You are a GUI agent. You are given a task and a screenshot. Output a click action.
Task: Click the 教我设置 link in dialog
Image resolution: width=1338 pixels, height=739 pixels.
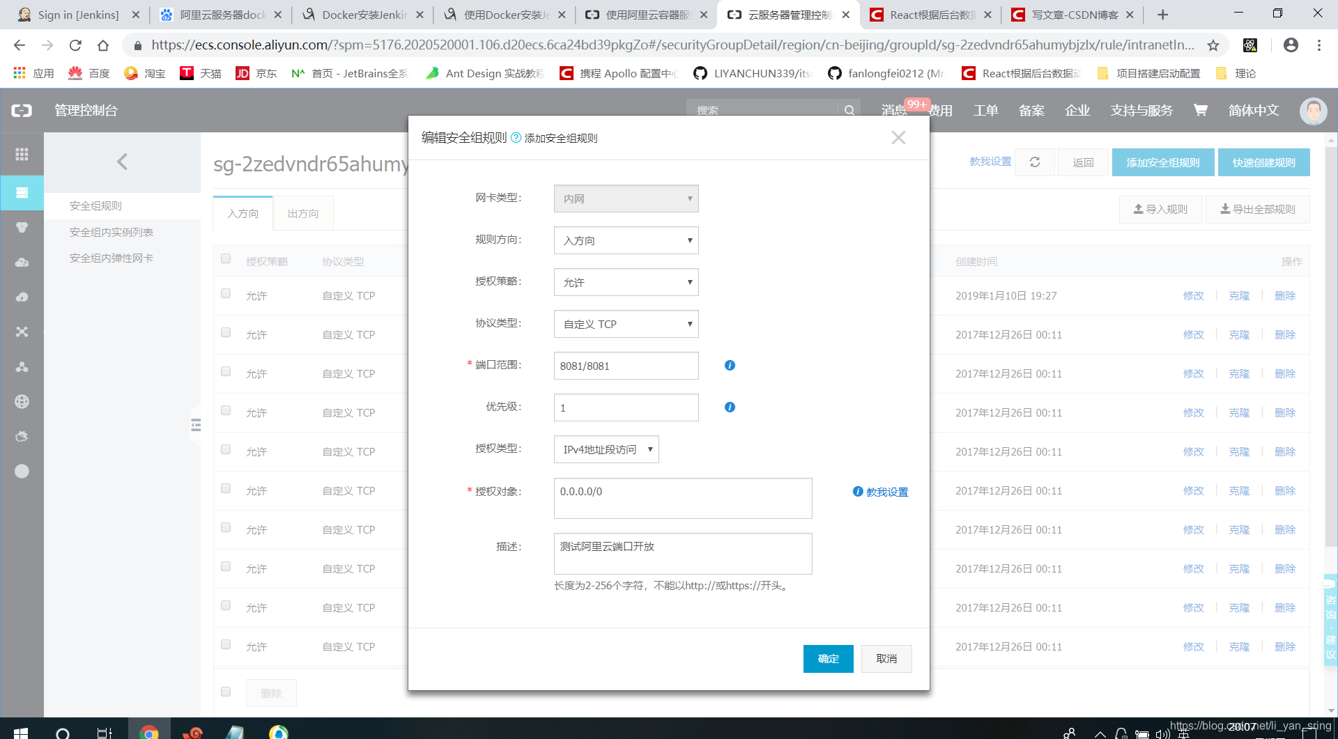point(886,492)
